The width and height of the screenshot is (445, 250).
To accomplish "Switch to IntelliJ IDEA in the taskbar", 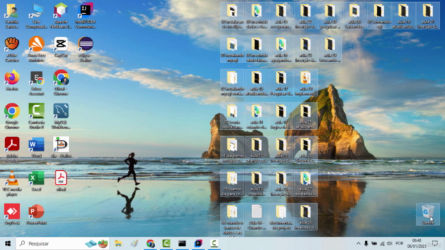I will [198, 244].
